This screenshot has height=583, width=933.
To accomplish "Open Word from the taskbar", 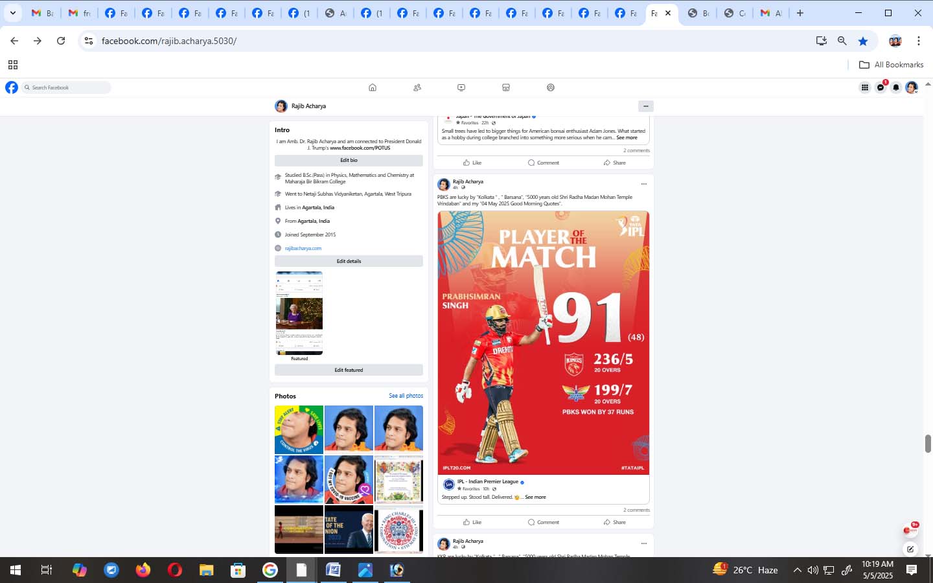I will pyautogui.click(x=333, y=570).
